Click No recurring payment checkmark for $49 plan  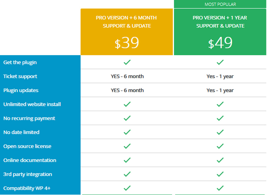coord(220,118)
